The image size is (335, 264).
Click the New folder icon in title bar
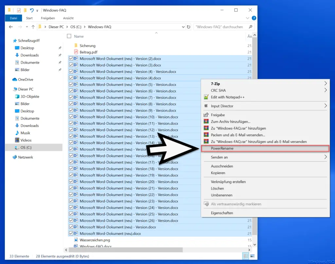[26, 10]
